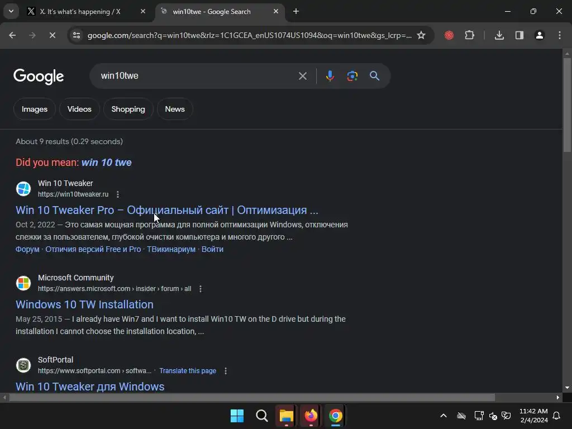Screen dimensions: 572x429
Task: Open Отличия версий Free и Pro sitelink
Action: coord(93,249)
